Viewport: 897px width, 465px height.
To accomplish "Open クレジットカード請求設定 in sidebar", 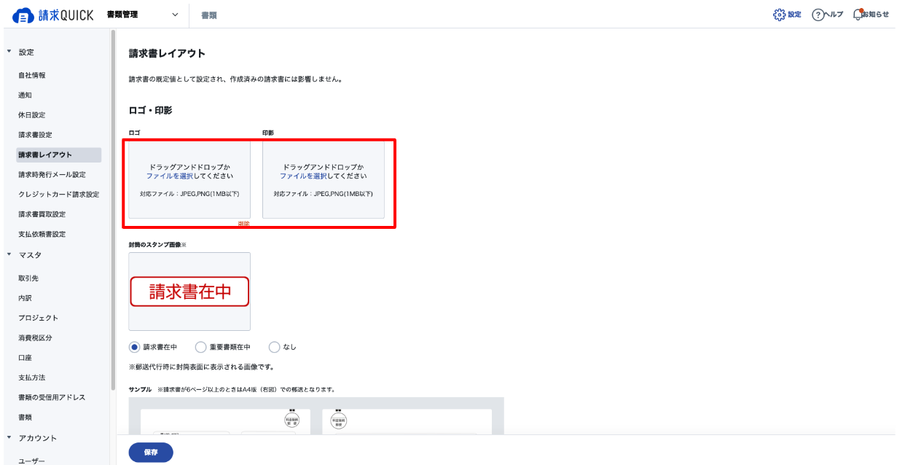I will coord(58,195).
